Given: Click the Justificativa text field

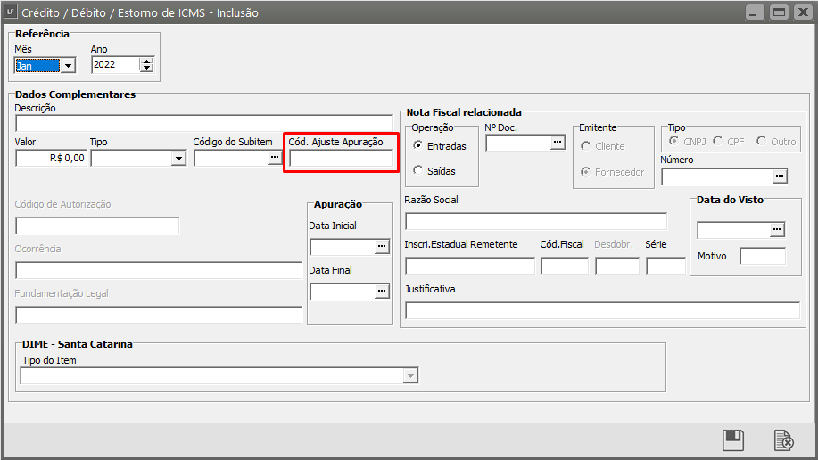Looking at the screenshot, I should 602,310.
